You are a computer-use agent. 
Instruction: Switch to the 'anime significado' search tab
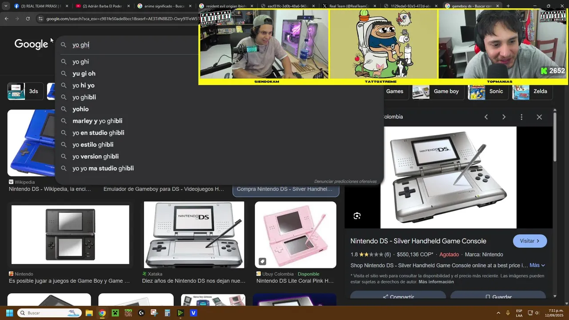point(164,6)
